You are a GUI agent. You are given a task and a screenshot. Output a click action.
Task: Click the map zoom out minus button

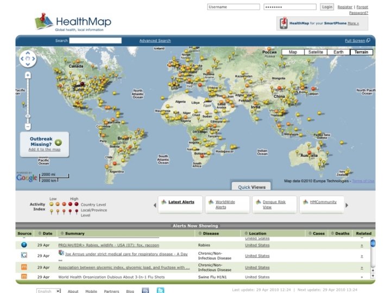28,126
